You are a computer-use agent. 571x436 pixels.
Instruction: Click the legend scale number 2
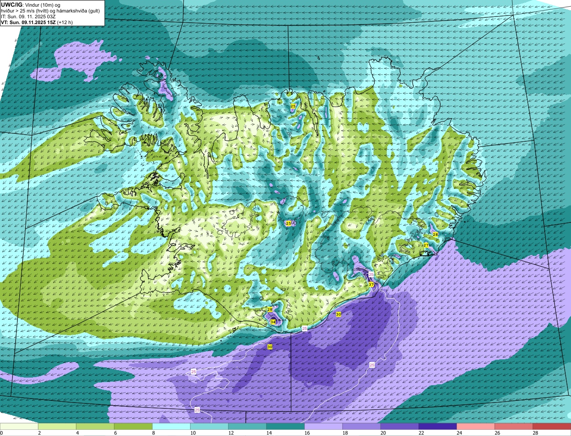39,433
